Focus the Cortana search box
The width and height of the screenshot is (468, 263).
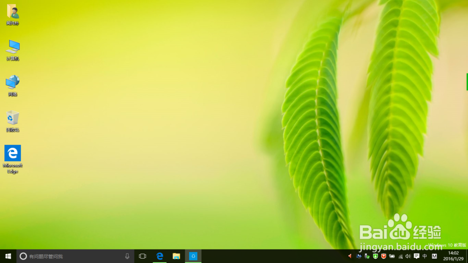click(75, 256)
